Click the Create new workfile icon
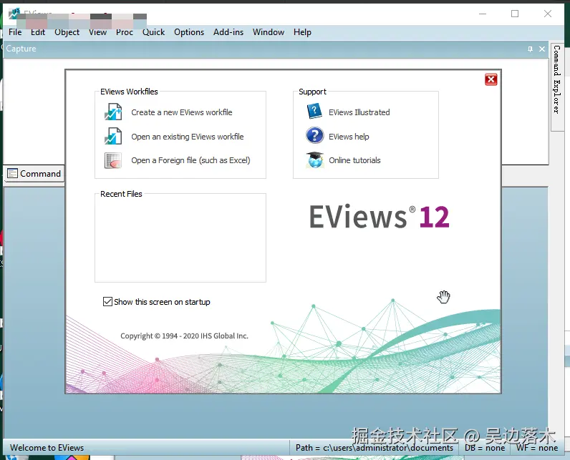The width and height of the screenshot is (570, 460). coord(113,112)
